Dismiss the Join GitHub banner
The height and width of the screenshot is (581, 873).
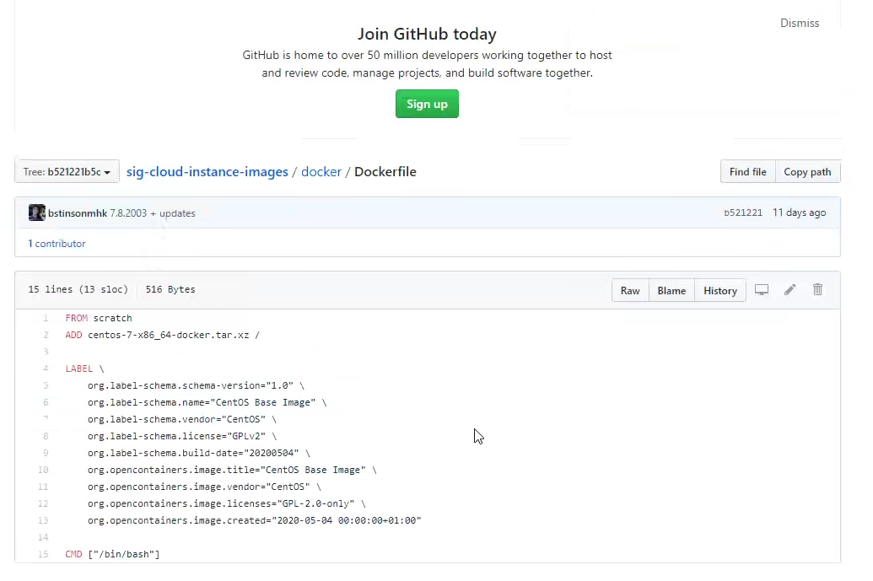coord(800,23)
